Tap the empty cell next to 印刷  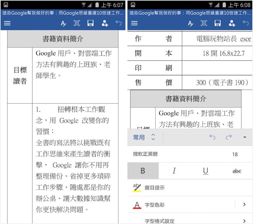tap(217, 68)
